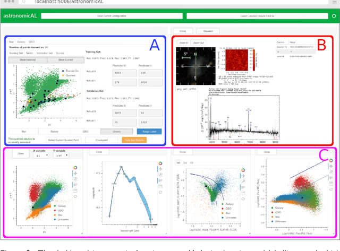The image size is (340, 251).
Task: Click the Source ID row in table
Action: tap(295, 47)
